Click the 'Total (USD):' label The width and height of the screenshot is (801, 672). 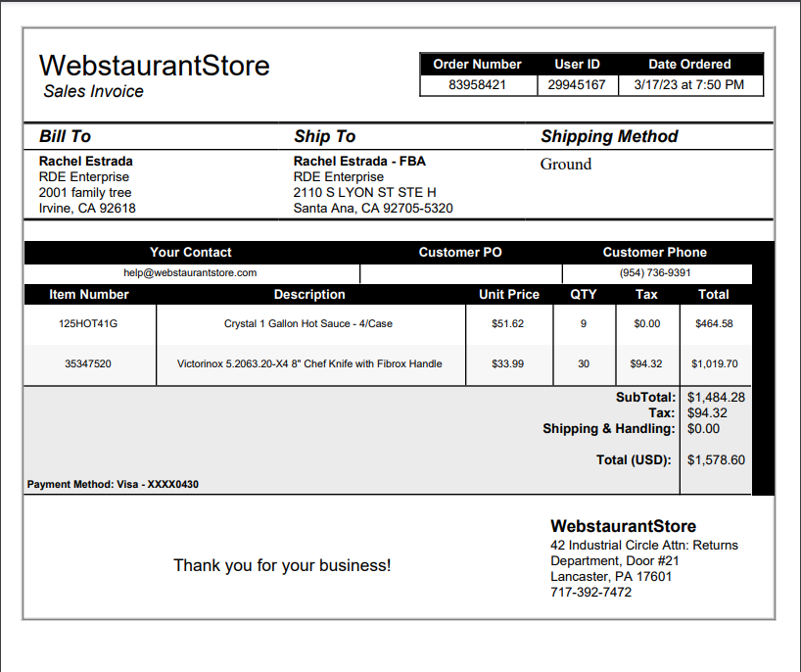pyautogui.click(x=634, y=460)
